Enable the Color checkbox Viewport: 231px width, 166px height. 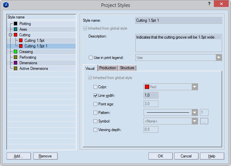pos(96,87)
